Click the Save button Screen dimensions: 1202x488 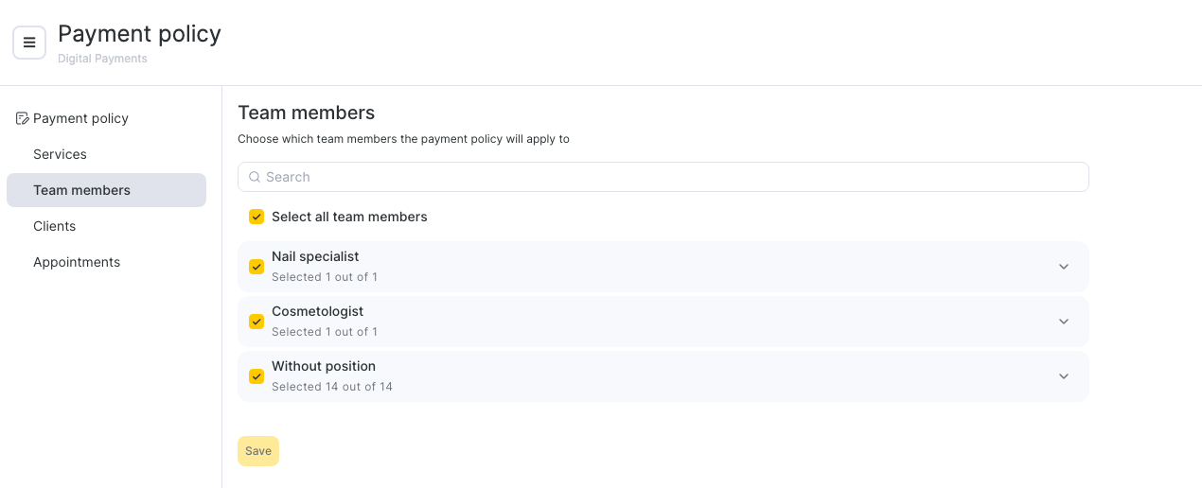tap(258, 451)
